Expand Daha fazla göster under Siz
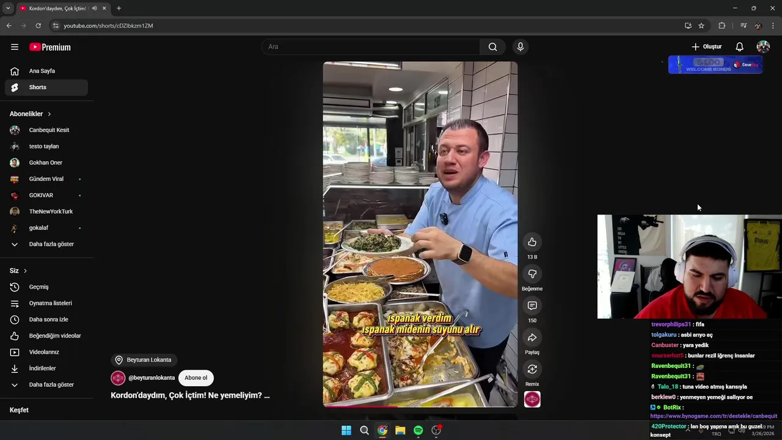 [x=46, y=384]
